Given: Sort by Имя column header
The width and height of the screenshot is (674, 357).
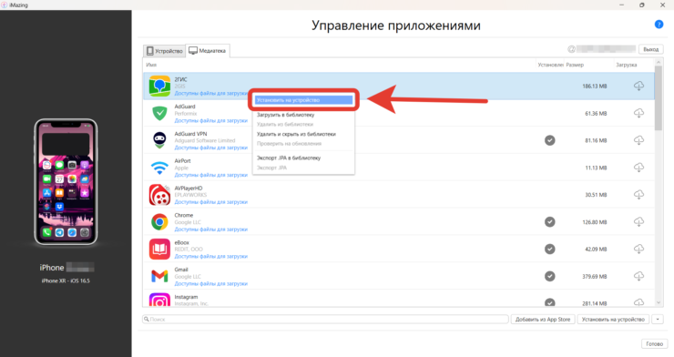Looking at the screenshot, I should point(151,65).
